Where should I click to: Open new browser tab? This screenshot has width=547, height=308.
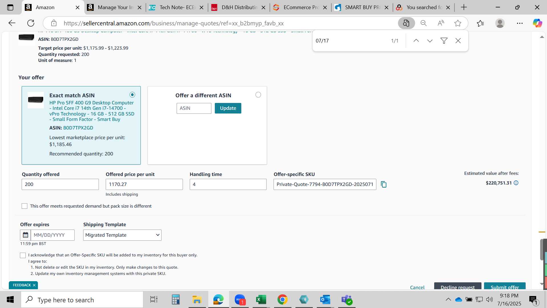464,7
